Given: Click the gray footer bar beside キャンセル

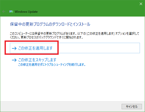Looking at the screenshot, I should (60, 106).
